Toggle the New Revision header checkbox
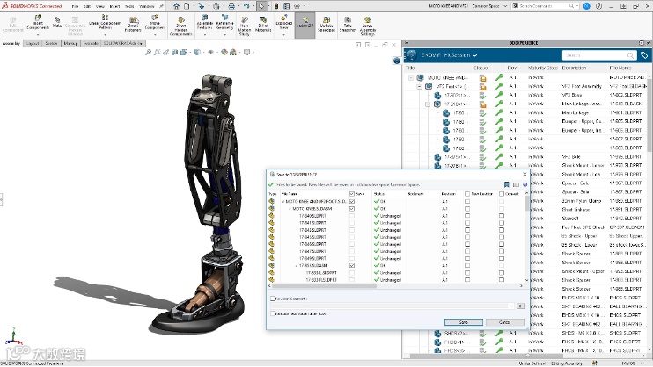Image resolution: width=653 pixels, height=367 pixels. [467, 194]
